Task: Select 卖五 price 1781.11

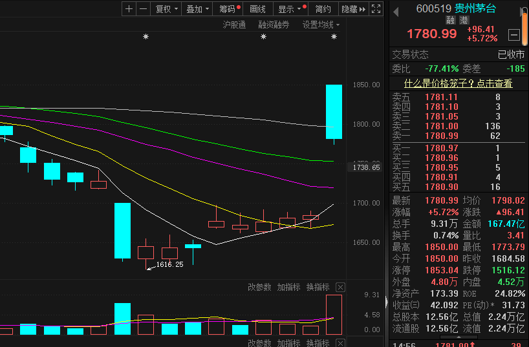Action: pos(441,97)
